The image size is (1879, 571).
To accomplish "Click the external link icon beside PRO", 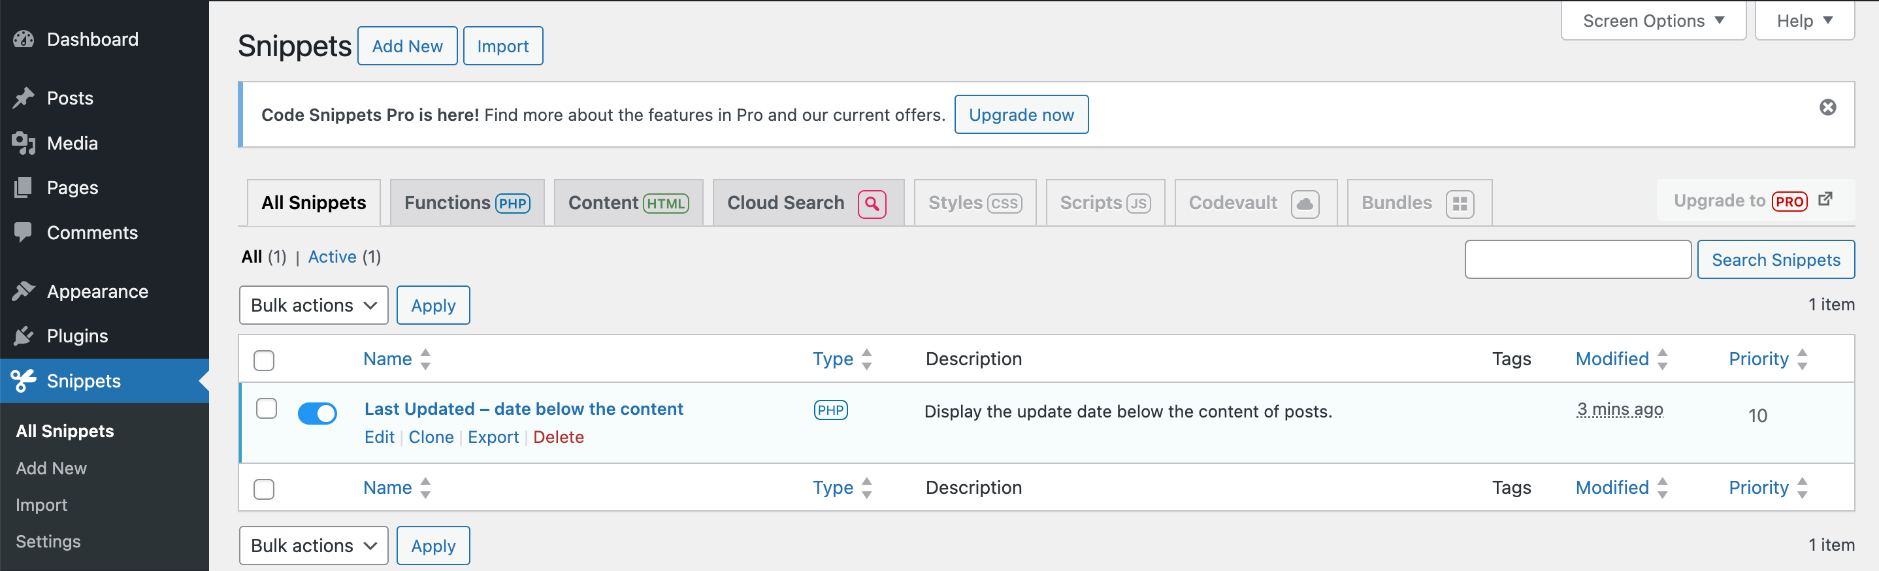I will pos(1825,199).
